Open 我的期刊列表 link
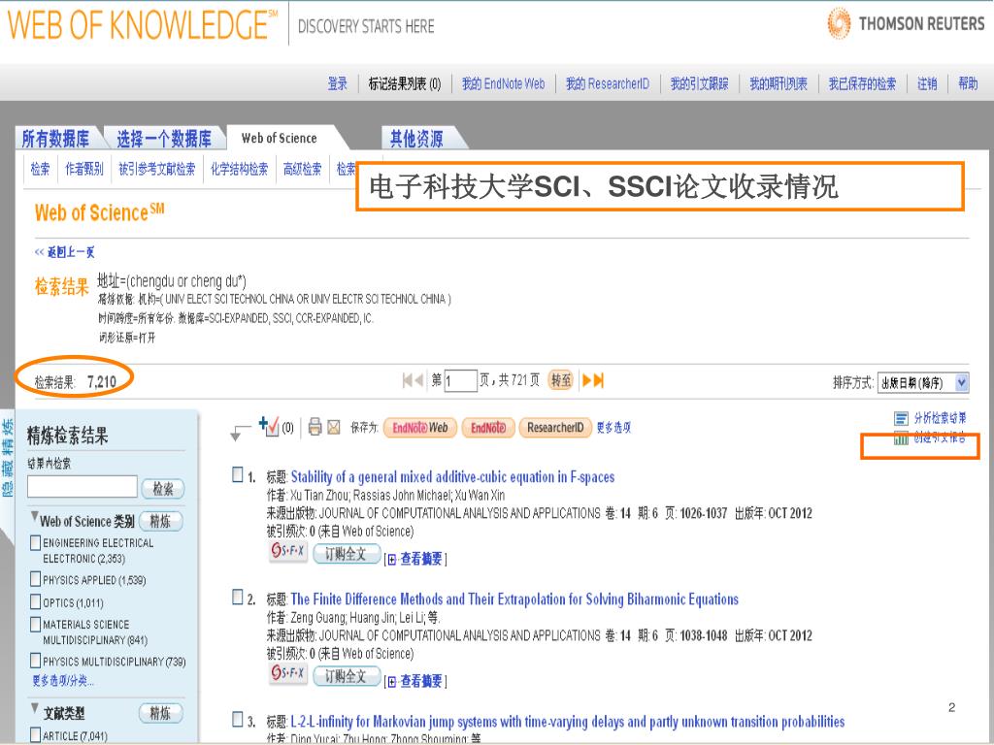Screen dimensions: 994x745 (779, 83)
